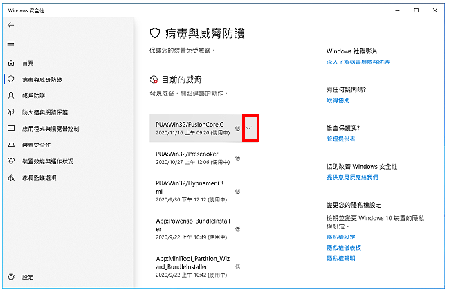Open 裝置安全性 in the sidebar

(37, 145)
